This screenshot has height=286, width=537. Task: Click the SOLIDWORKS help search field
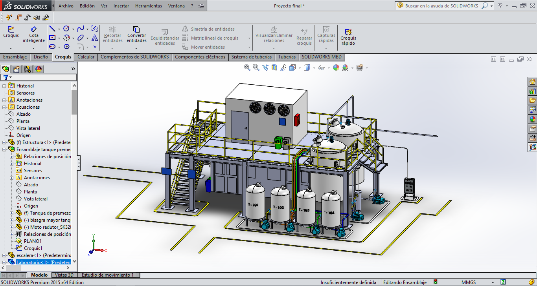(441, 6)
